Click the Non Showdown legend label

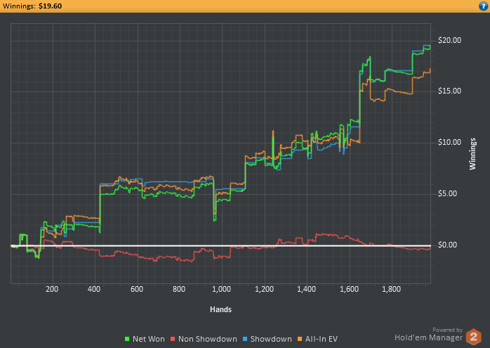[x=208, y=339]
